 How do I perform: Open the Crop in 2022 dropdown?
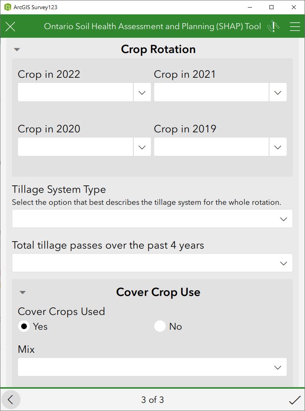pyautogui.click(x=142, y=92)
